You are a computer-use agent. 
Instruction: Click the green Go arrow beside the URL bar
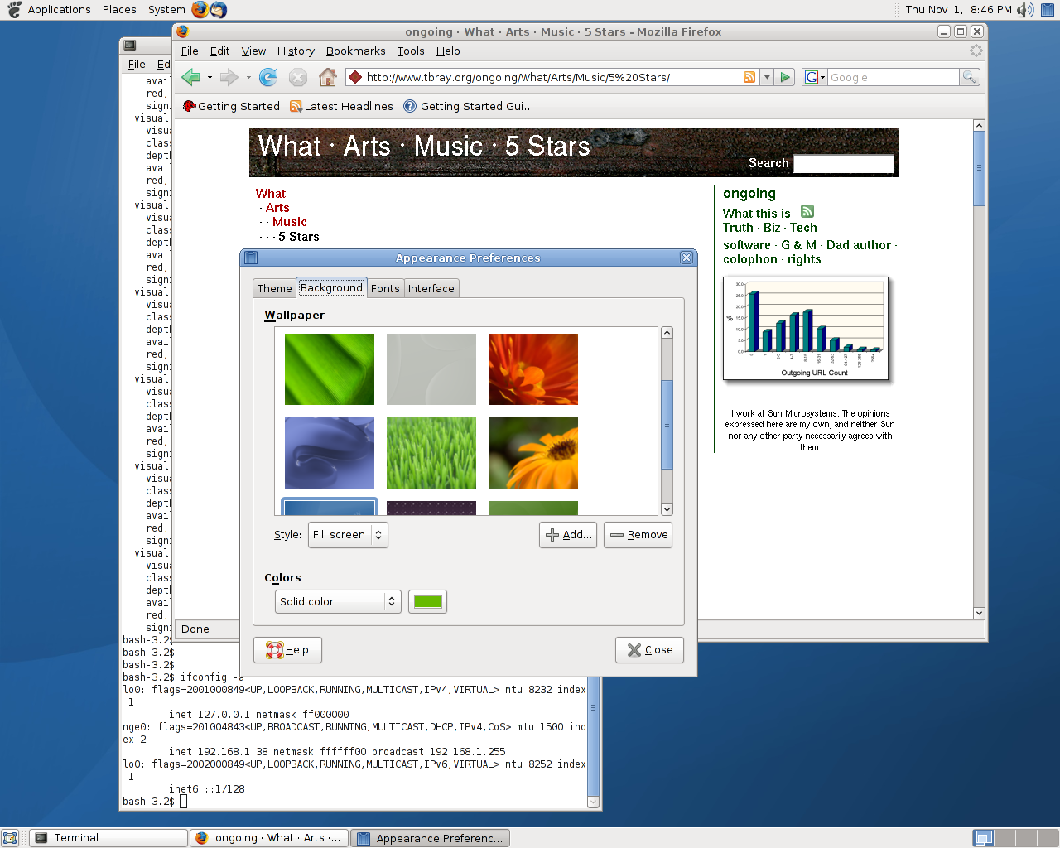tap(786, 77)
